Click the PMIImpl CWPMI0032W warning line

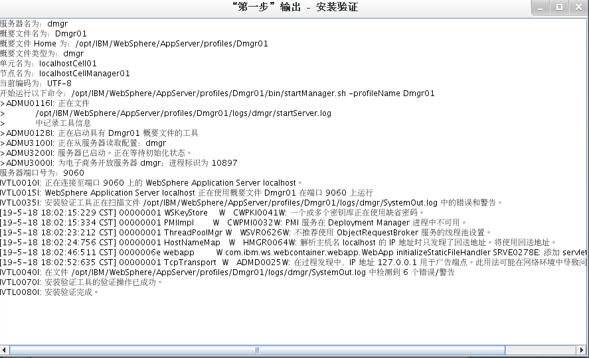point(233,222)
